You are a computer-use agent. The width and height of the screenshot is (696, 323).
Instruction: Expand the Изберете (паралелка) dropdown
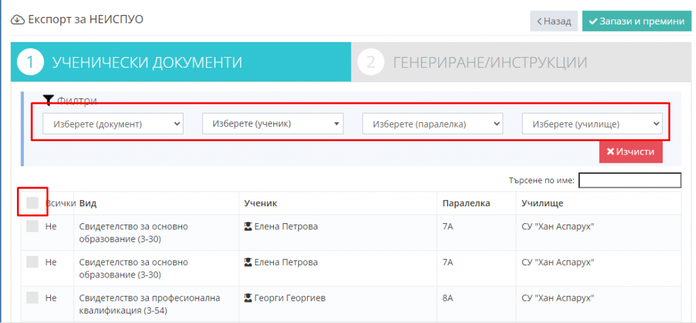pos(433,124)
